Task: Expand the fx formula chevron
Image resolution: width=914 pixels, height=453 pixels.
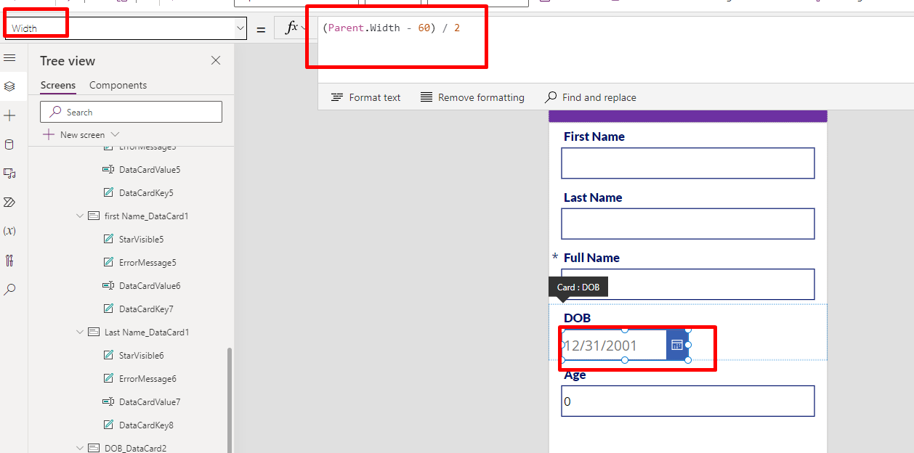Action: 304,28
